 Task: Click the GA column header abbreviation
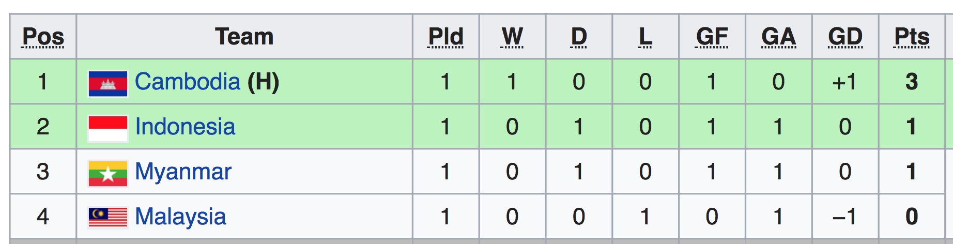[x=778, y=37]
